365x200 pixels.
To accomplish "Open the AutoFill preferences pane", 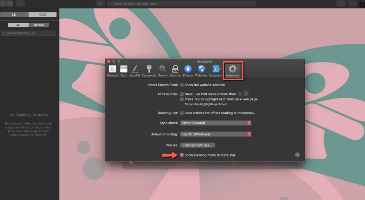I will 135,71.
